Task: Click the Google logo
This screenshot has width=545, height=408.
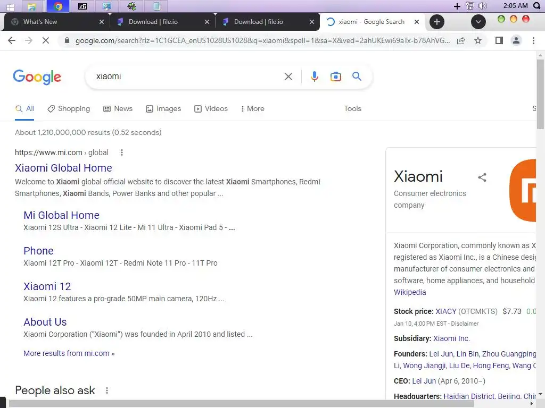Action: [x=37, y=76]
